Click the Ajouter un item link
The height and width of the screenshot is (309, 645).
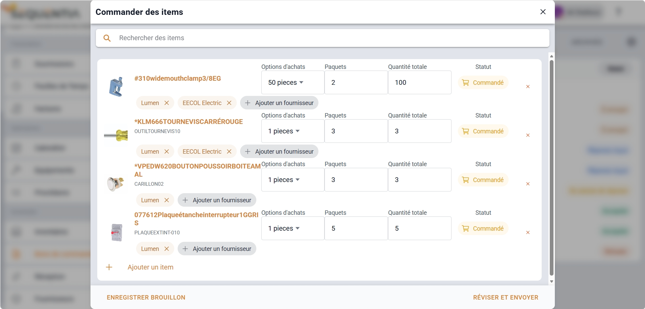[x=151, y=267]
